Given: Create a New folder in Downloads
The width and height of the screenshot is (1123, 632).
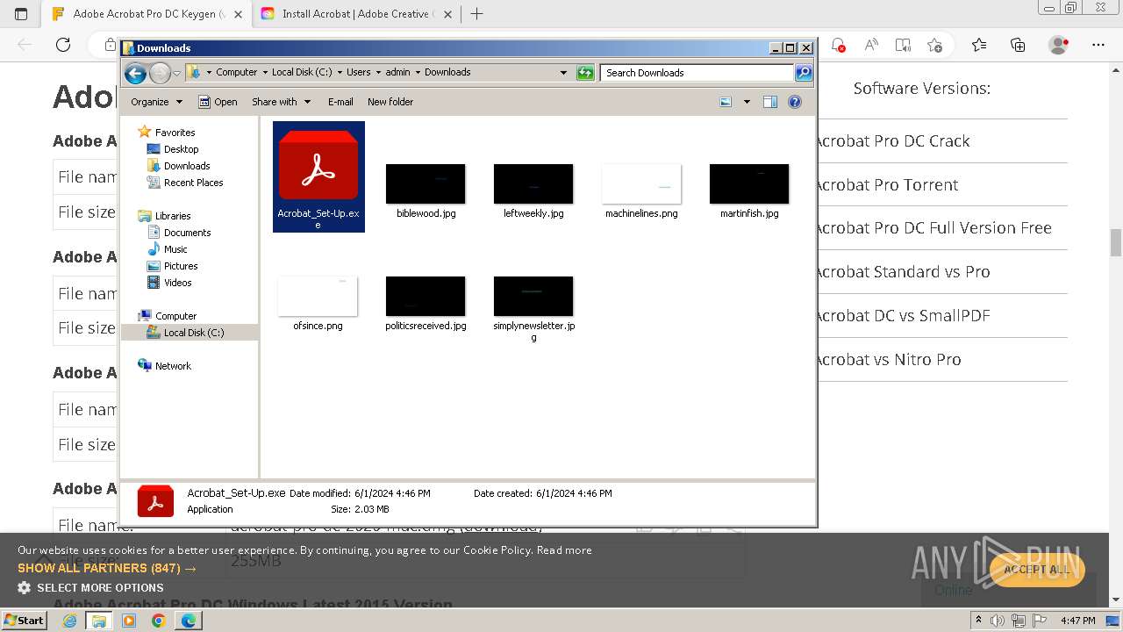Looking at the screenshot, I should 390,102.
